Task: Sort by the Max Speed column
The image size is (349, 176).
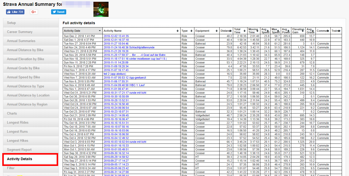Action: click(x=276, y=31)
